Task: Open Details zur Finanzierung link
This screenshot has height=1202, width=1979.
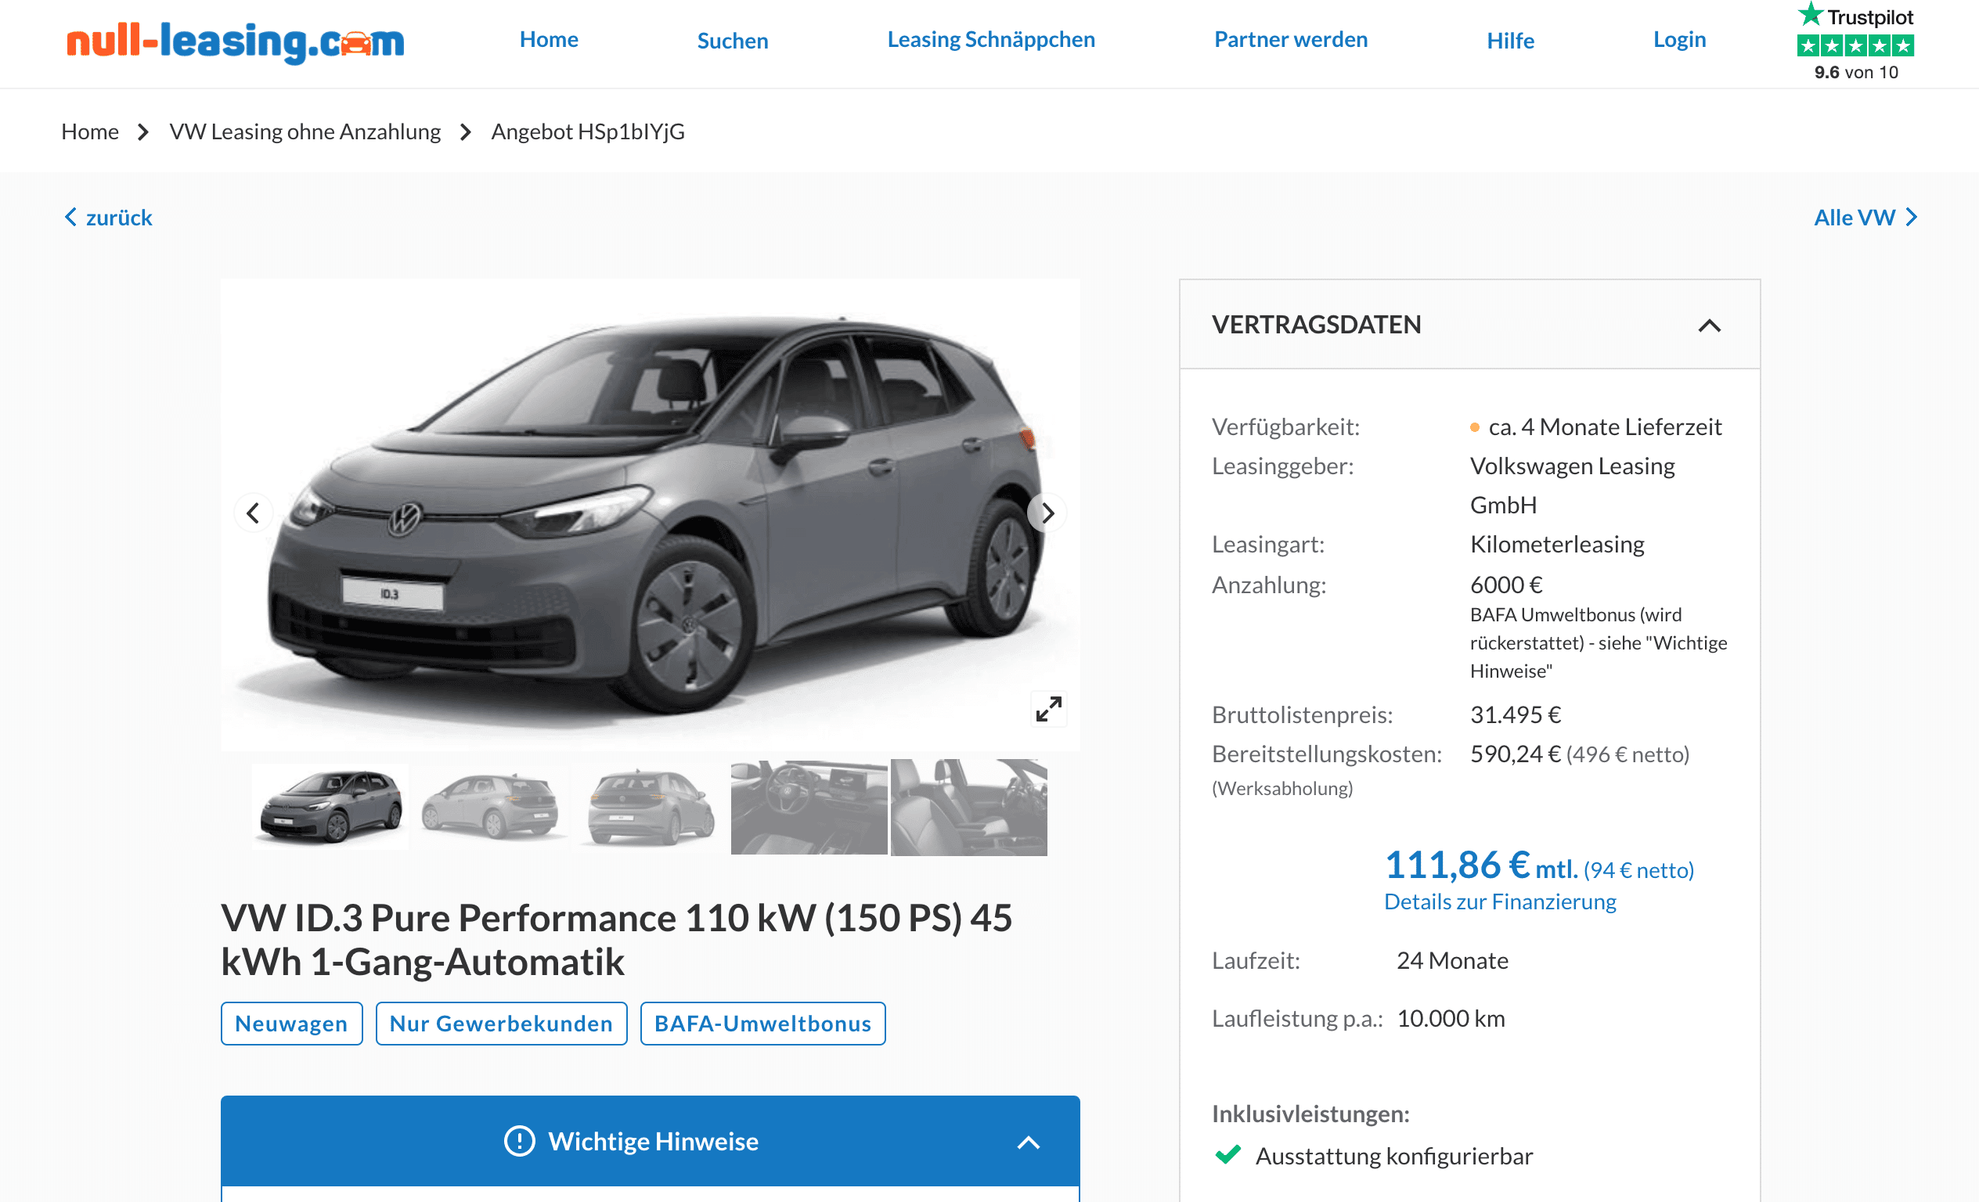Action: 1499,901
